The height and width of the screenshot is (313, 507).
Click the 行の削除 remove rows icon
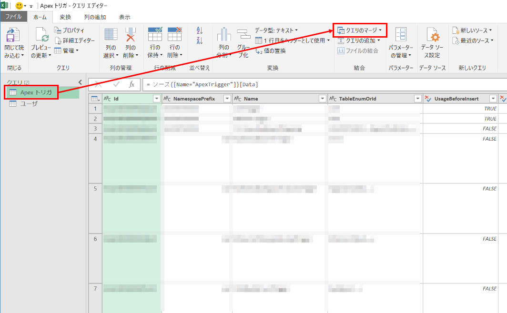click(174, 34)
